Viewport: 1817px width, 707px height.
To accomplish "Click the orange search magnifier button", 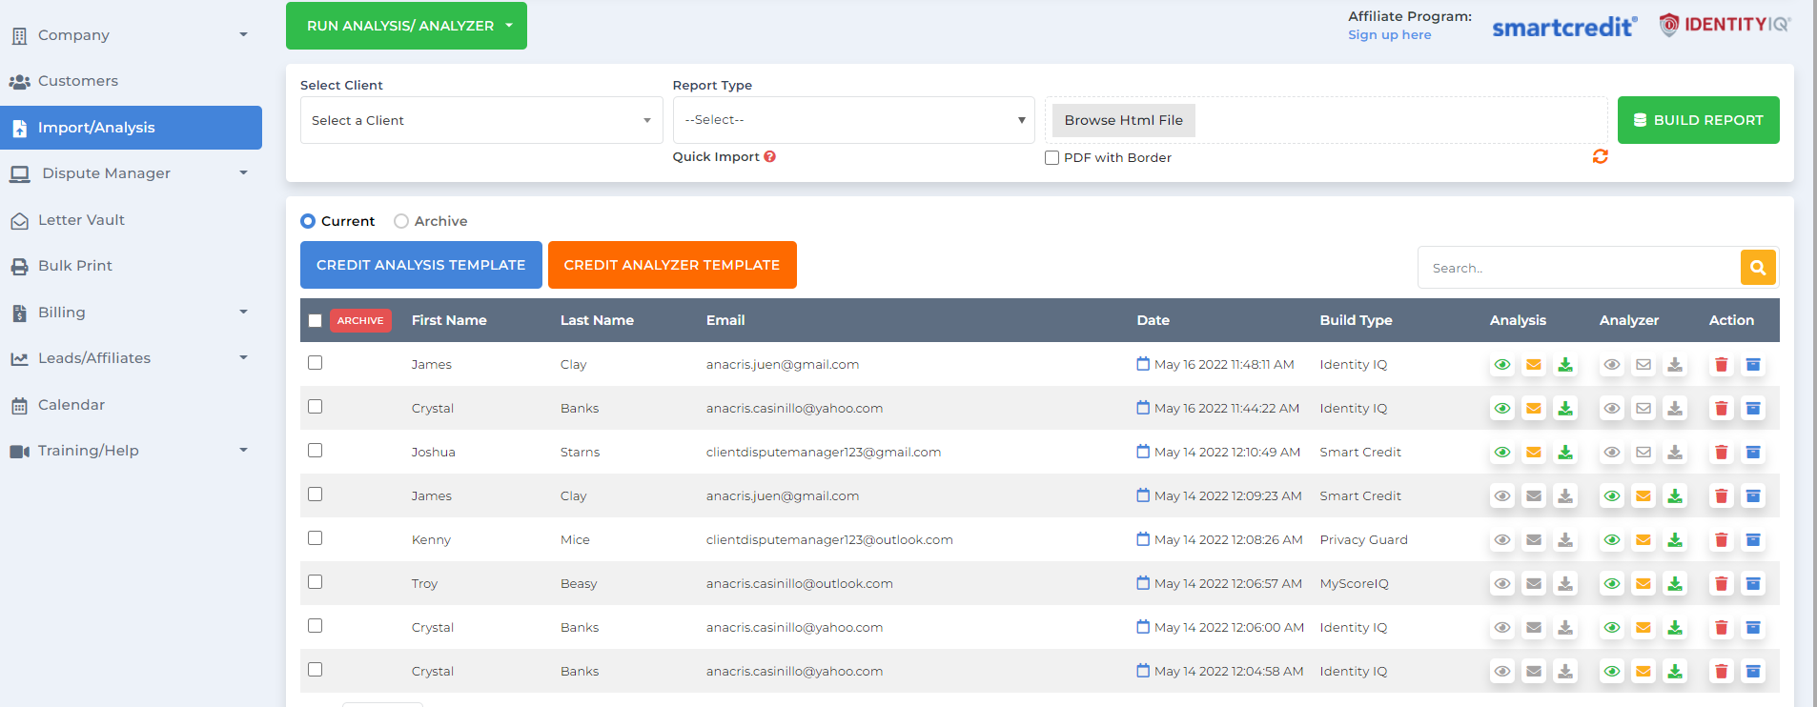I will 1758,268.
